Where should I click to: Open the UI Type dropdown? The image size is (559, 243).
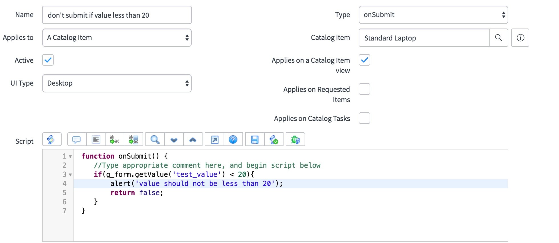[x=117, y=83]
